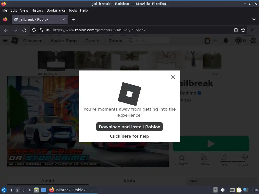The image size is (259, 194).
Task: Go to Roblox Discover page
Action: tap(32, 41)
